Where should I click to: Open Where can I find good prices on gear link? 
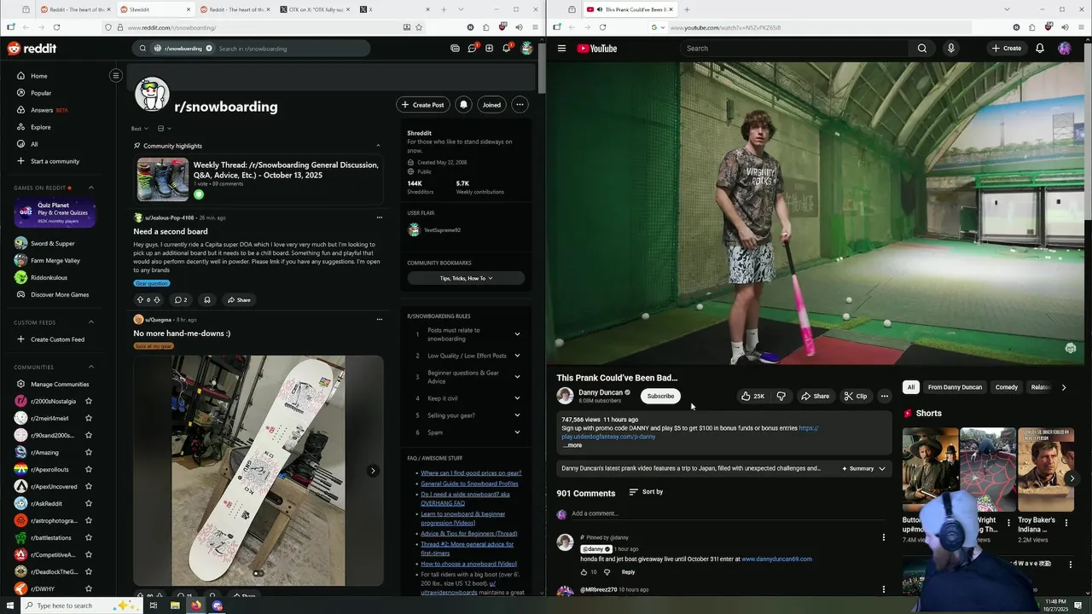pos(471,473)
